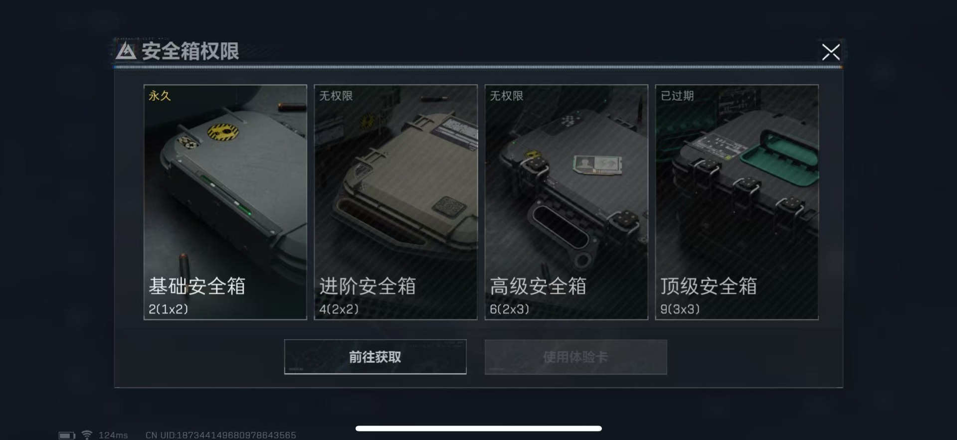Click the 124ms latency indicator
Viewport: 957px width, 440px height.
113,436
